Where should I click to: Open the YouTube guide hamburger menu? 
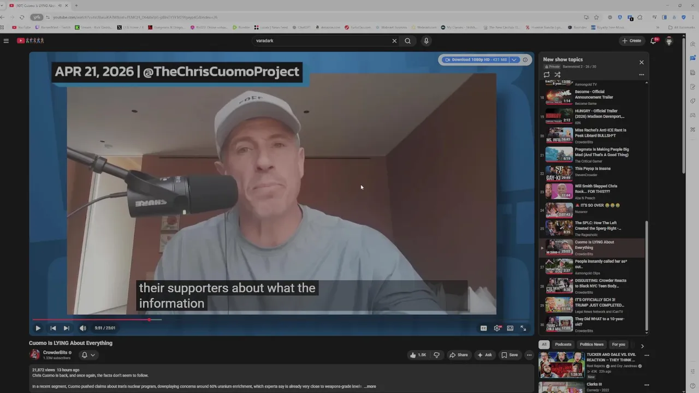click(6, 40)
